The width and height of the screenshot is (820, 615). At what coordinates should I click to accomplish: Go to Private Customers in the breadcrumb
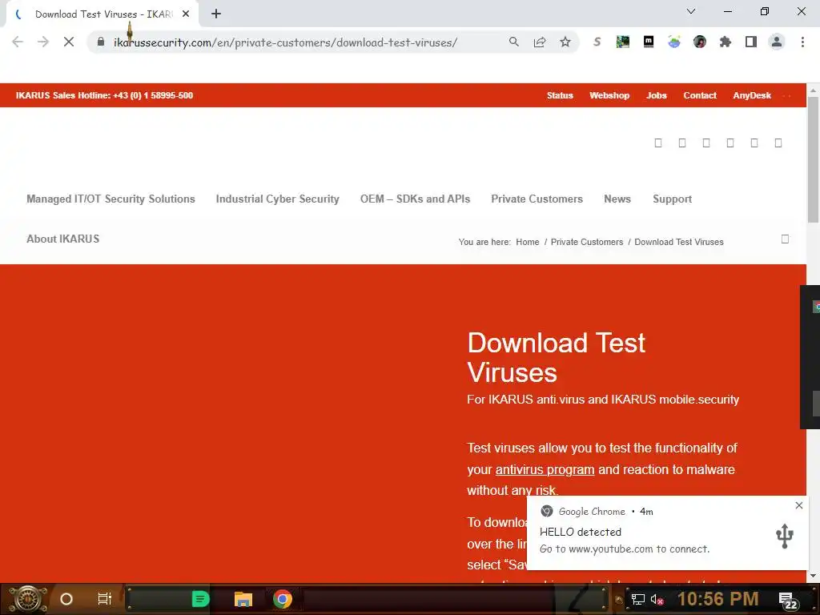(x=587, y=242)
